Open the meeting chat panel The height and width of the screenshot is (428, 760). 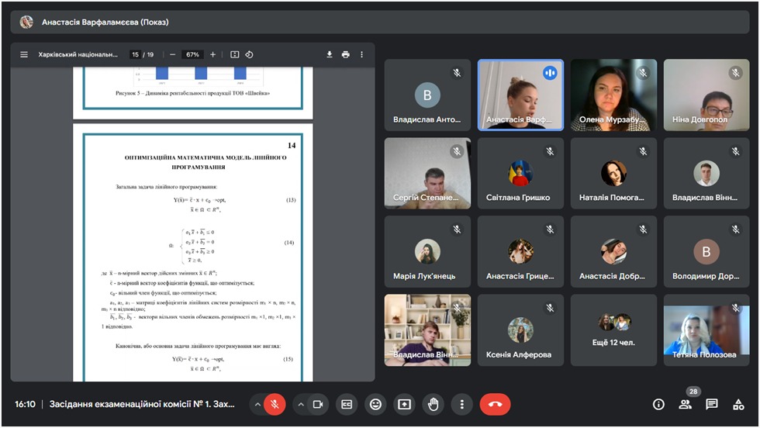pyautogui.click(x=711, y=404)
